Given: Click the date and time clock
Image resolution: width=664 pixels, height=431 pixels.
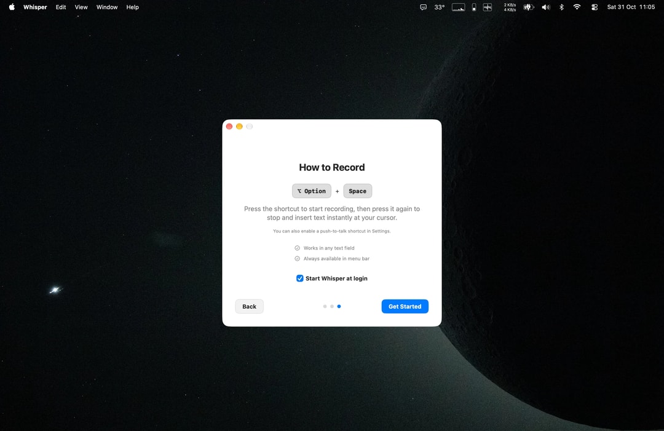Looking at the screenshot, I should tap(631, 7).
